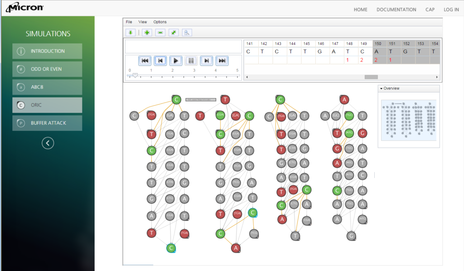Click the green C node atop first graph
The image size is (464, 271).
(176, 100)
